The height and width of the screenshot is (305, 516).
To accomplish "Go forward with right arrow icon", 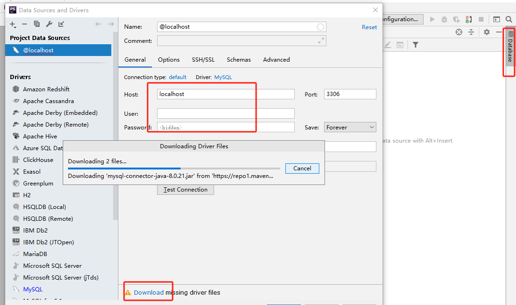I will coord(111,24).
